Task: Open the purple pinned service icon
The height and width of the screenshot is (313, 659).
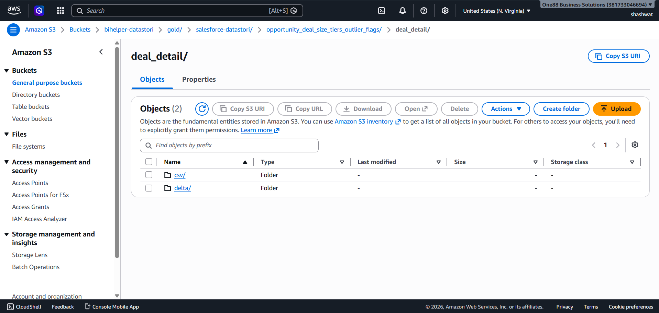Action: (x=39, y=11)
